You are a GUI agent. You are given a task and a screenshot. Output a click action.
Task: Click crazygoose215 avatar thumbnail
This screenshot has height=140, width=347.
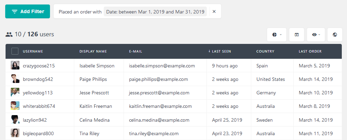15,65
